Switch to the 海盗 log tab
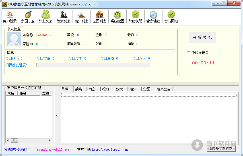The image size is (243, 156). tap(92, 89)
